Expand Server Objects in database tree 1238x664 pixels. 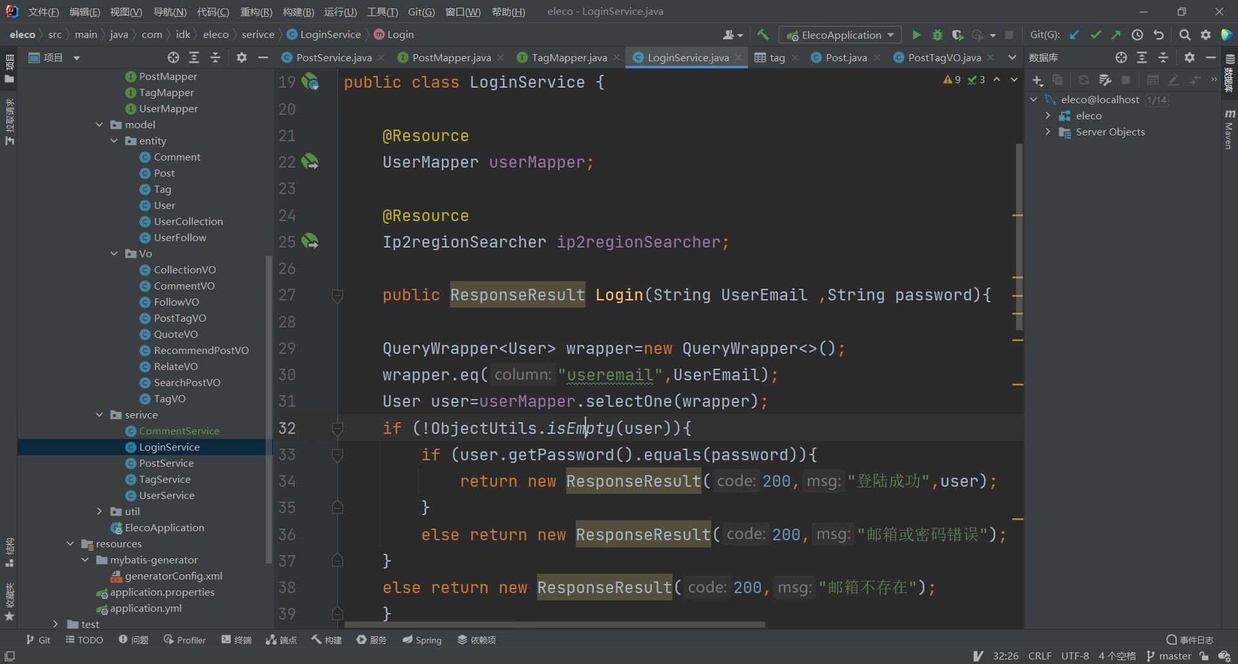1048,132
